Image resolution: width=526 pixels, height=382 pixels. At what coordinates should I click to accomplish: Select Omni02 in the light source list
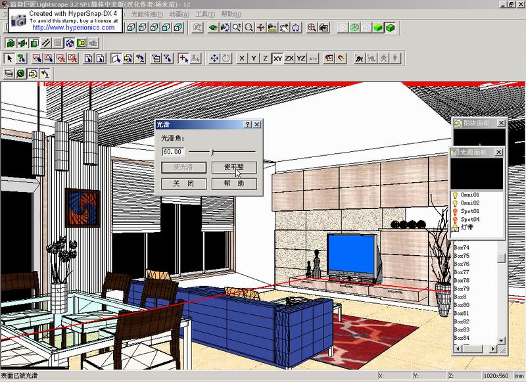(470, 203)
